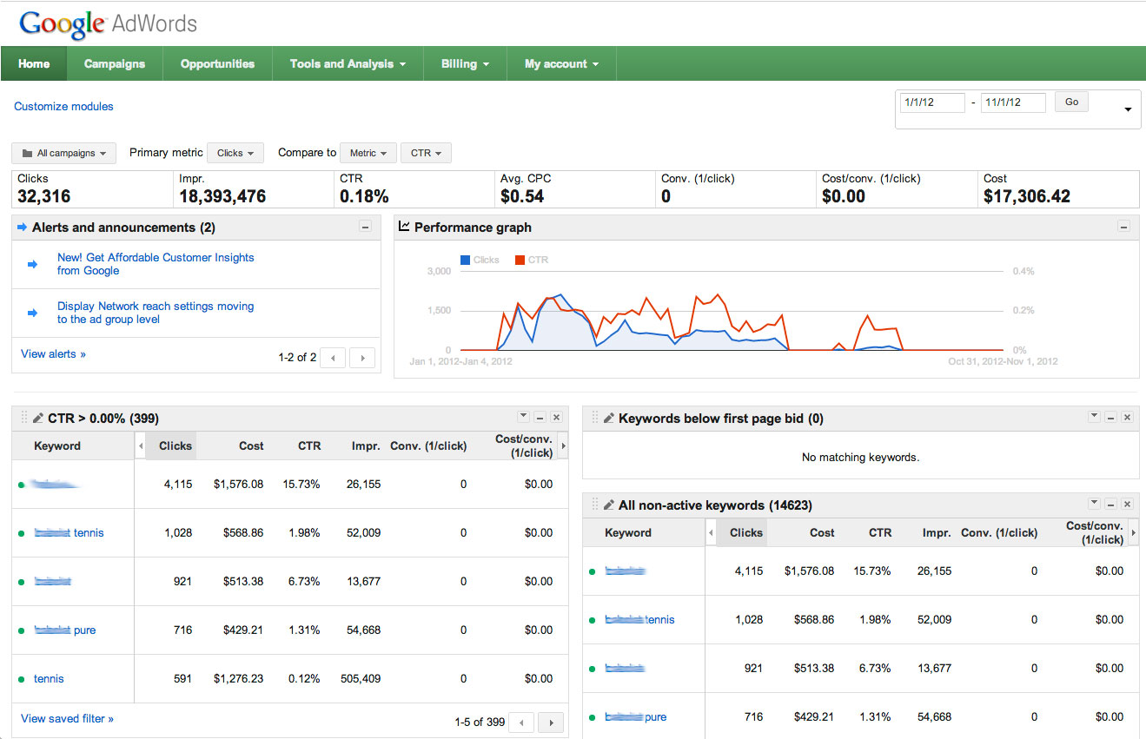
Task: Open Display Network reach settings announcement
Action: (156, 313)
